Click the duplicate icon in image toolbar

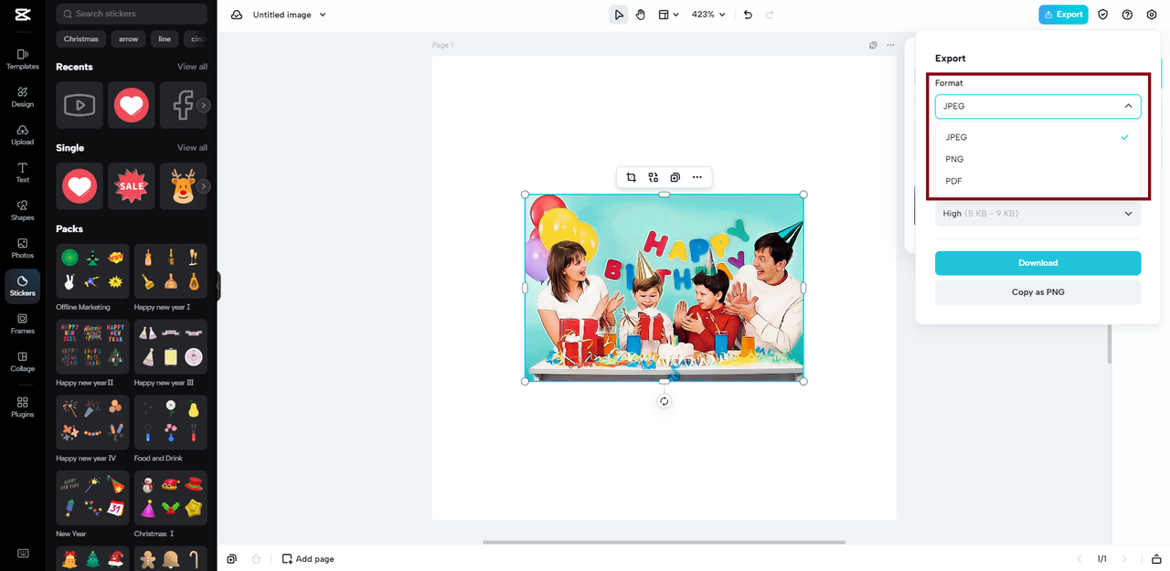click(x=675, y=177)
